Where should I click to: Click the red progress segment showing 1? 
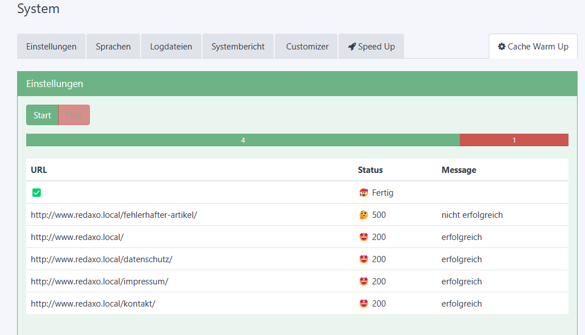[x=514, y=140]
